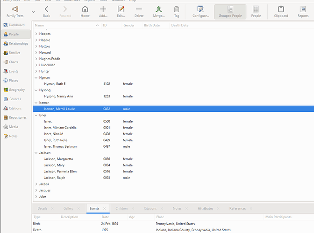This screenshot has height=233, width=314.
Task: Sort by the Birth Date column header
Action: tap(156, 25)
